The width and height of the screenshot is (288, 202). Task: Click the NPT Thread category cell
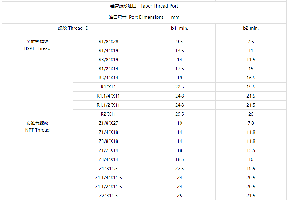37,159
